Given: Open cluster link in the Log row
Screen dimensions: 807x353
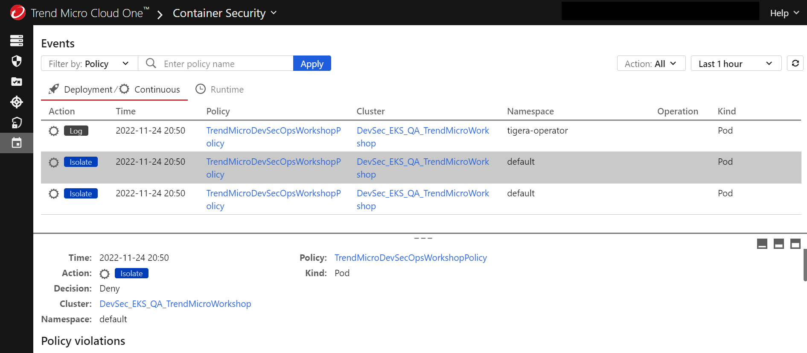Looking at the screenshot, I should tap(423, 137).
